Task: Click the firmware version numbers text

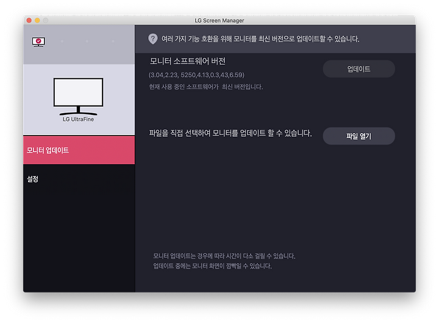Action: tap(196, 75)
